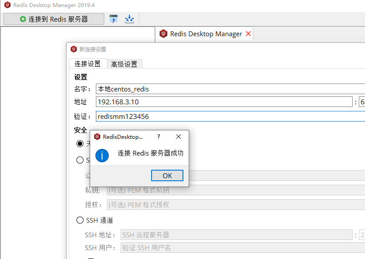Image resolution: width=365 pixels, height=259 pixels.
Task: Click the 验证 password field
Action: tap(231, 116)
